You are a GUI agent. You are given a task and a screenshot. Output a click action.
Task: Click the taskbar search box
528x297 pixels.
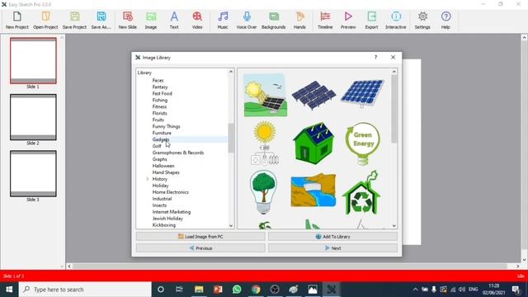(85, 290)
